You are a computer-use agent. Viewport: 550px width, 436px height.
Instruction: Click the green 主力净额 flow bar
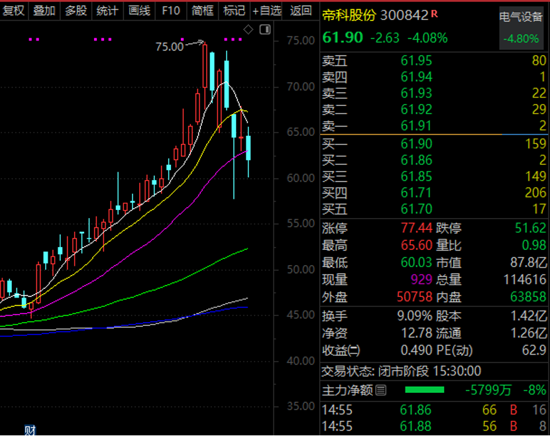(x=424, y=390)
